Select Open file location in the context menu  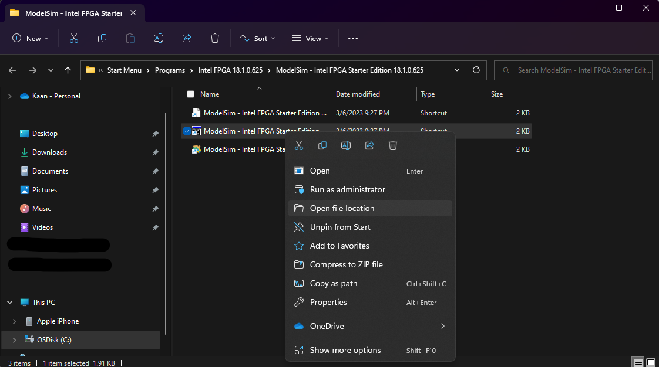[342, 208]
